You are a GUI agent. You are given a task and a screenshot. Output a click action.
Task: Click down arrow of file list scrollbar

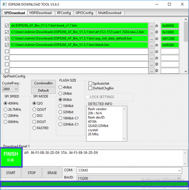coord(186,71)
